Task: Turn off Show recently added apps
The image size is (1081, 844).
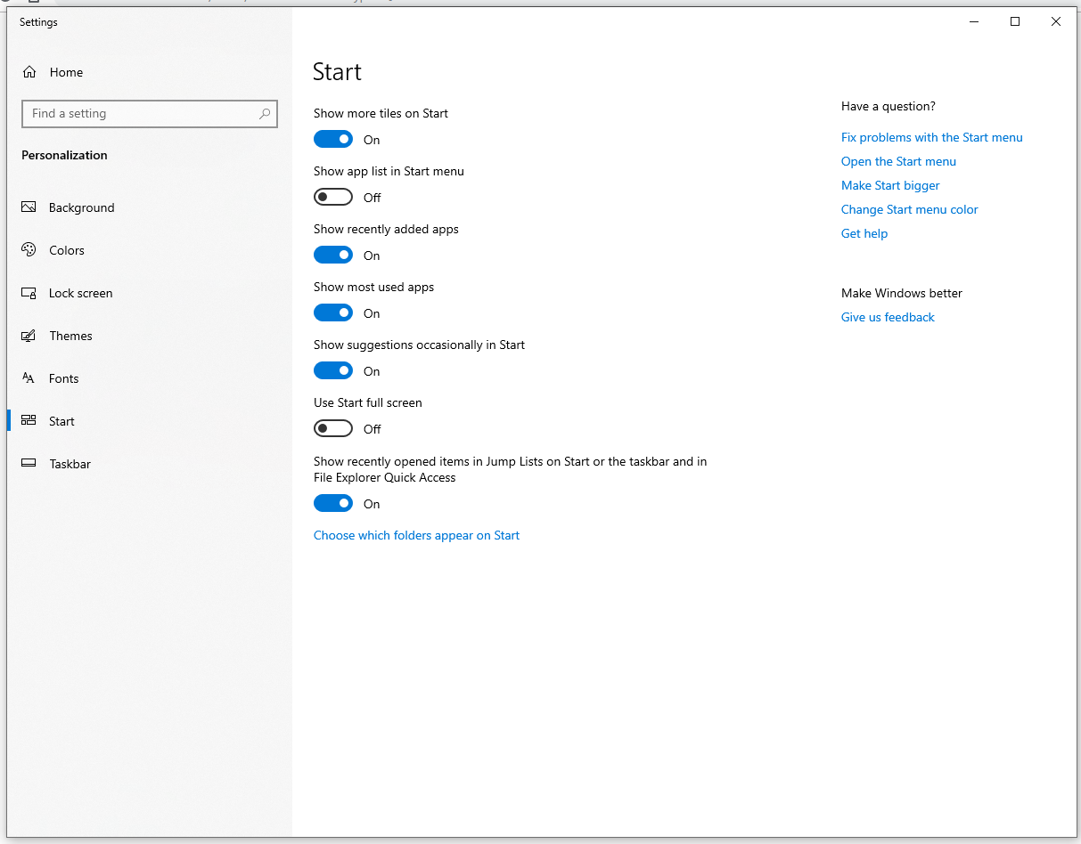Action: (x=333, y=256)
